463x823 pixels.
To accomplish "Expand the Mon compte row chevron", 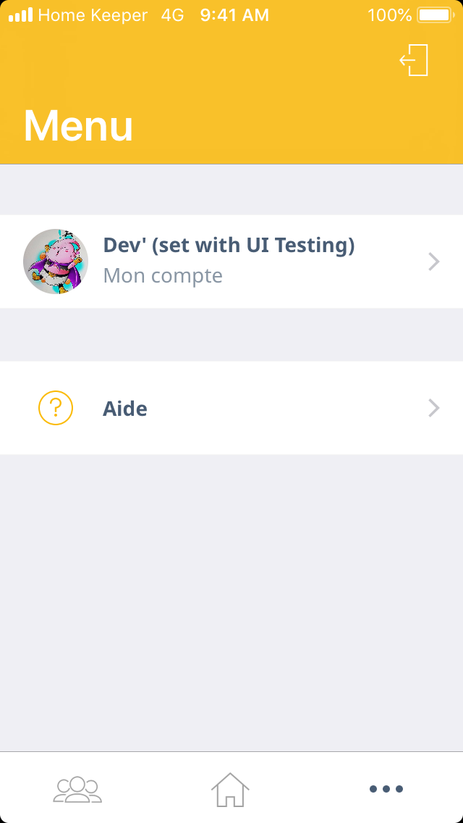I will [x=434, y=262].
